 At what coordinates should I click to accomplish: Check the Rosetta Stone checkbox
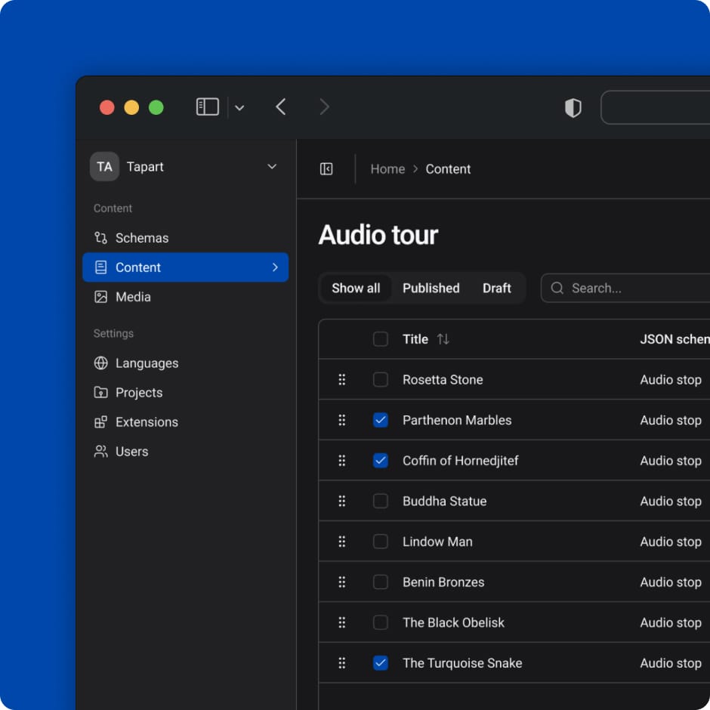(x=381, y=379)
